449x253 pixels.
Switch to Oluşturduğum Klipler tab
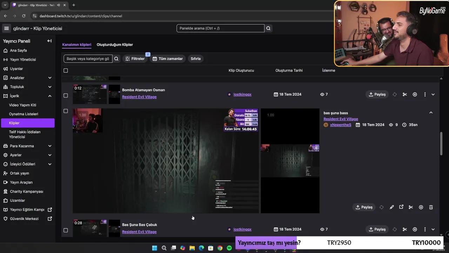115,45
